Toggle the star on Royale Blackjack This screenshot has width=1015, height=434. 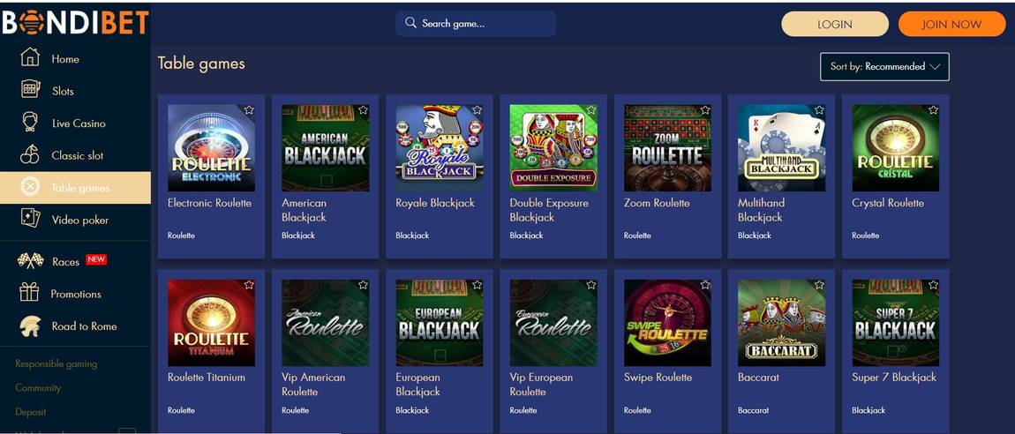(x=477, y=110)
